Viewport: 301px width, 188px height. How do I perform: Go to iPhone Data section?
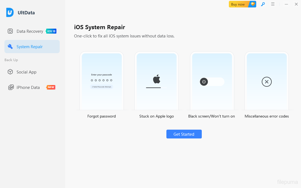tap(28, 87)
